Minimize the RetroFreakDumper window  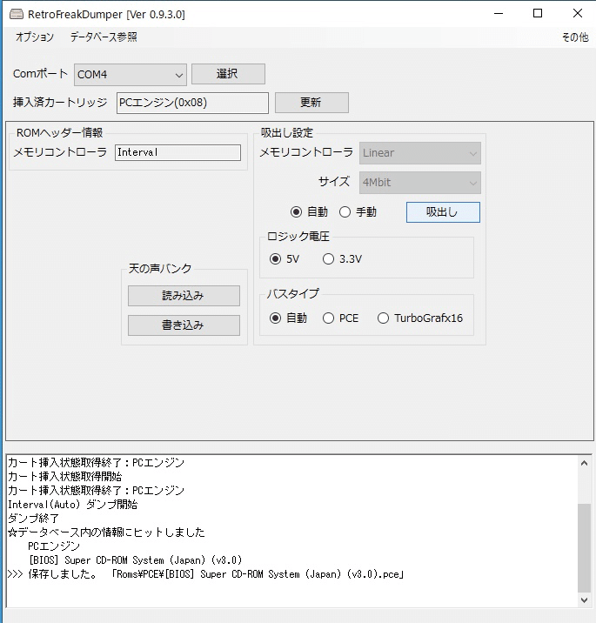pos(499,14)
